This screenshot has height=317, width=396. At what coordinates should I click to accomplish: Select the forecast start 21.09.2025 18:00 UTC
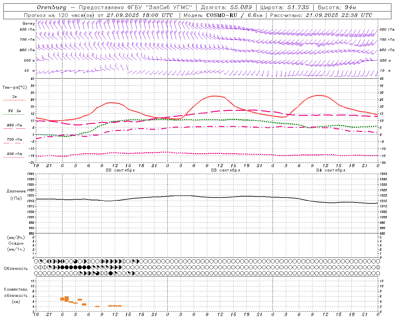tap(140, 15)
